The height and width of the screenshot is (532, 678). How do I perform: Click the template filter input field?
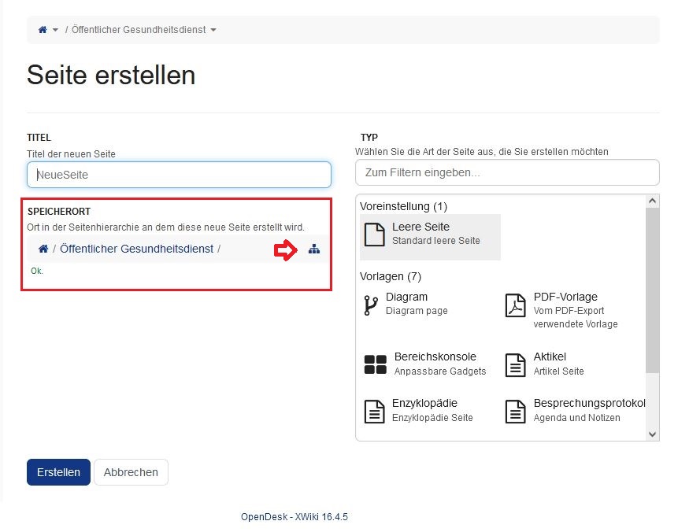[x=507, y=172]
